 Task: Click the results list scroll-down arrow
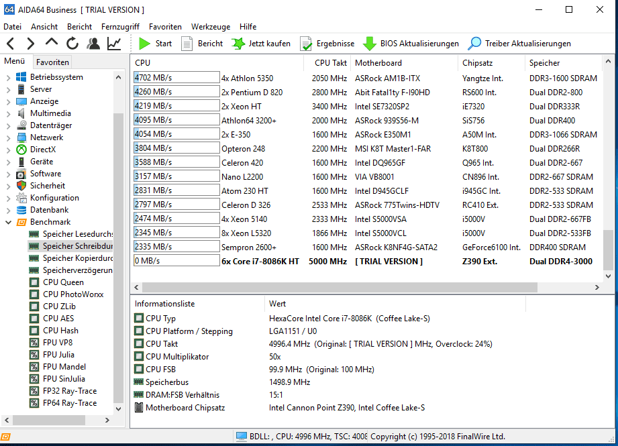point(608,276)
